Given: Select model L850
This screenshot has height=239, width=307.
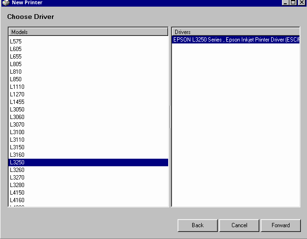Looking at the screenshot, I should coord(88,79).
